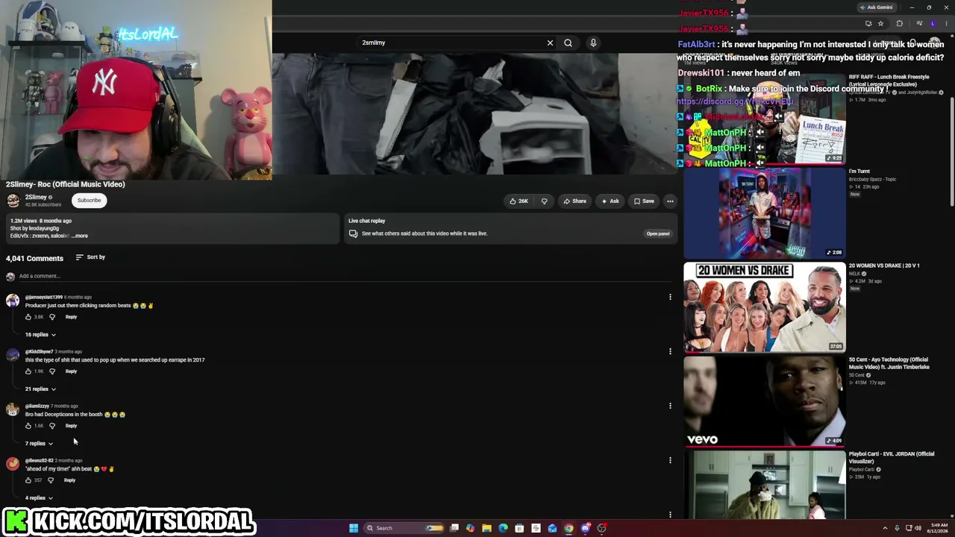The image size is (955, 537).
Task: Open the 2Slimey channel avatar
Action: pyautogui.click(x=13, y=201)
